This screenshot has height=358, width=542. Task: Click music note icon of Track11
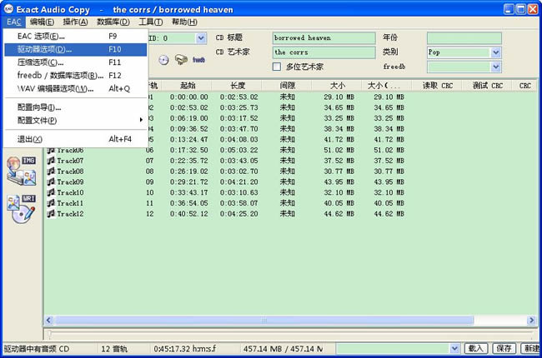pyautogui.click(x=51, y=203)
